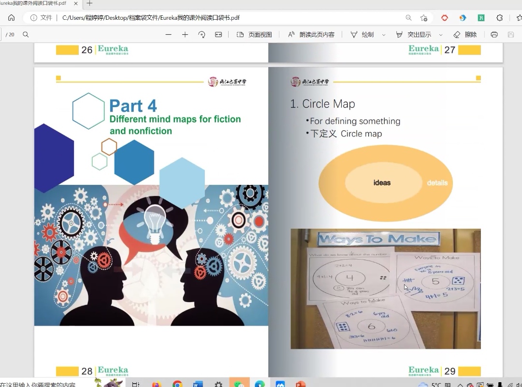Open the green R browser extension
The width and height of the screenshot is (522, 387).
pos(481,18)
